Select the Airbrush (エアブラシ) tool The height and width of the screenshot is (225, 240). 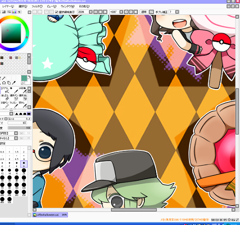[x=4, y=90]
